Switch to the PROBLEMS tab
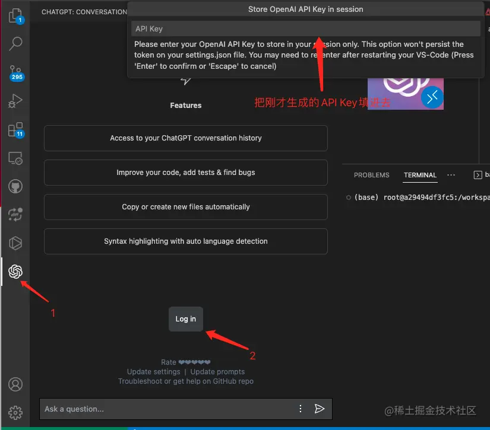The image size is (490, 430). (x=372, y=175)
